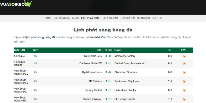
Task: Open BXH BÓNG ĐÁ menu
Action: pyautogui.click(x=62, y=18)
